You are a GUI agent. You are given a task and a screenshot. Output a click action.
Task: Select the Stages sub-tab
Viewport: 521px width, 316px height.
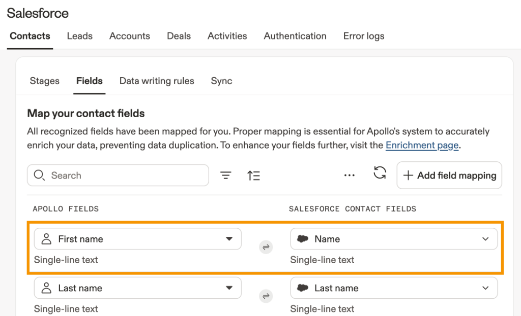45,81
